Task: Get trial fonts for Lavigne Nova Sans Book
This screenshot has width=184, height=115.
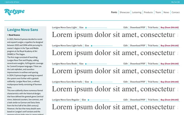Action: point(153,64)
